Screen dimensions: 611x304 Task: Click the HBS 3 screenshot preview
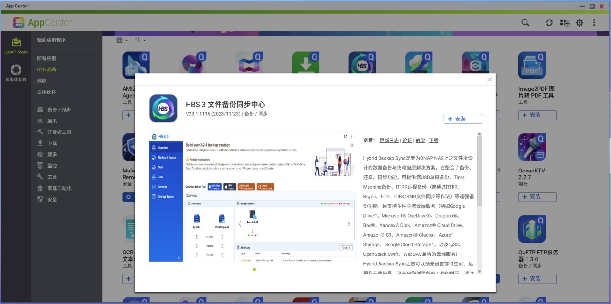[253, 197]
